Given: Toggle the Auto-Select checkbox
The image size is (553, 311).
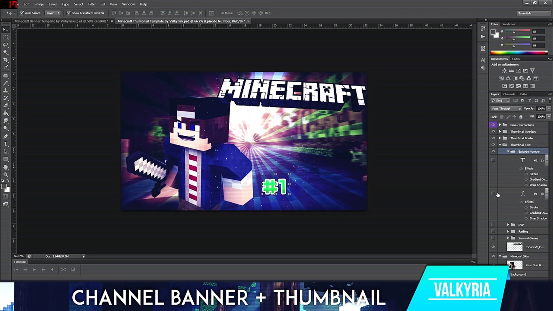Looking at the screenshot, I should 22,13.
